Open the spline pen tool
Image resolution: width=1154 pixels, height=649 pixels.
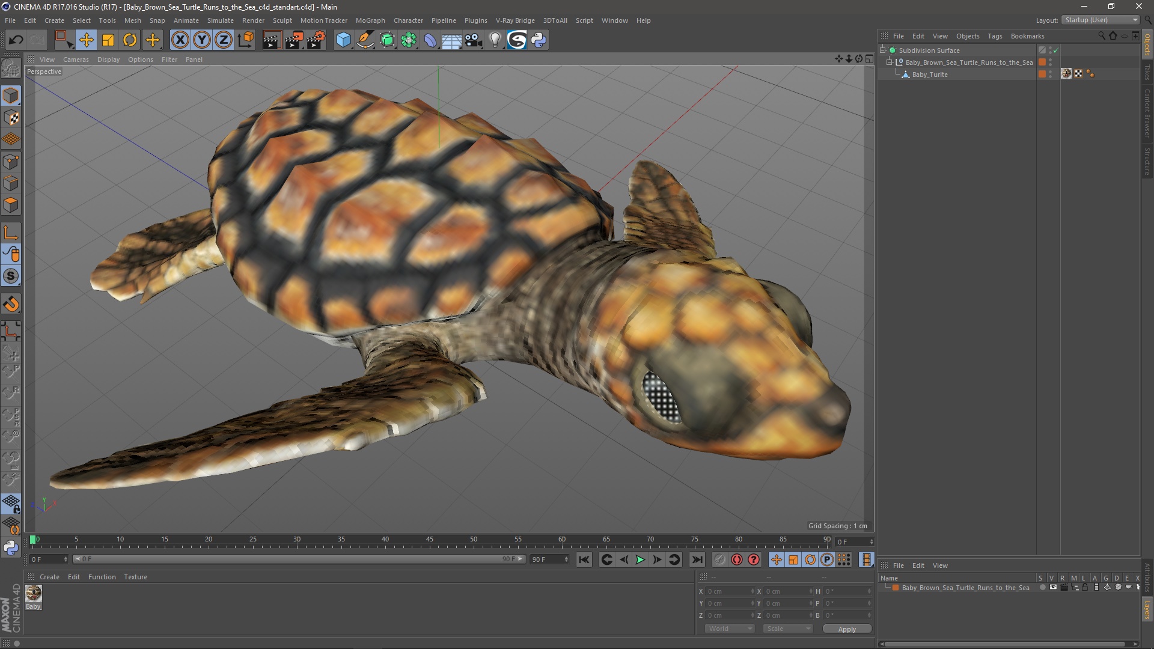(365, 40)
